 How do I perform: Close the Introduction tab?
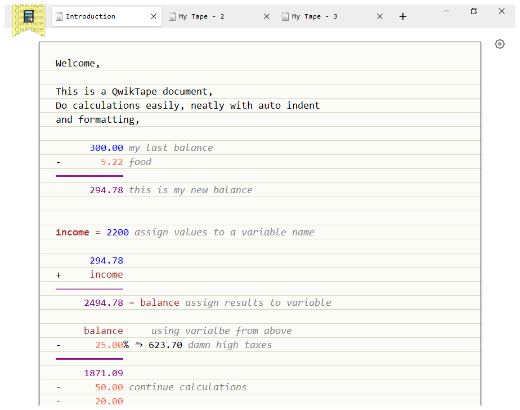click(154, 17)
